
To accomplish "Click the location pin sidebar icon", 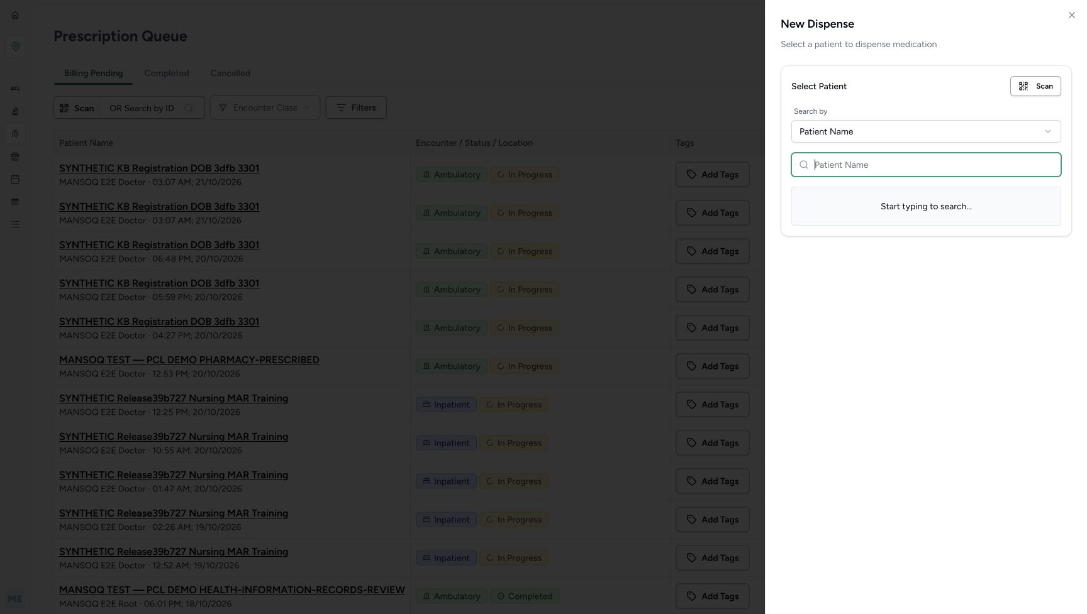I will click(x=15, y=47).
